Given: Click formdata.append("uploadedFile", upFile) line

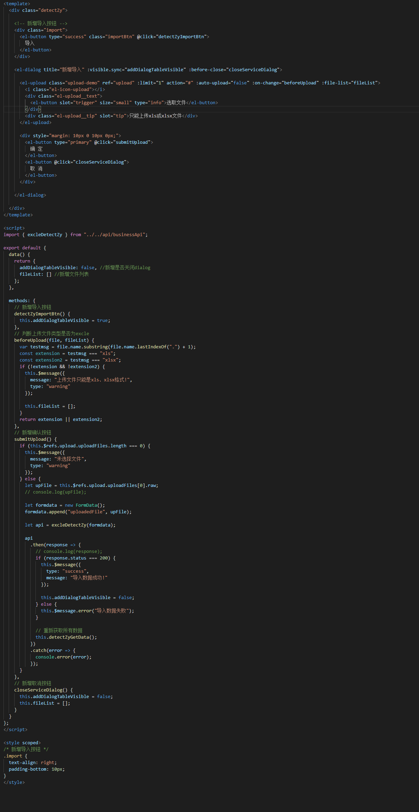Looking at the screenshot, I should 78,512.
